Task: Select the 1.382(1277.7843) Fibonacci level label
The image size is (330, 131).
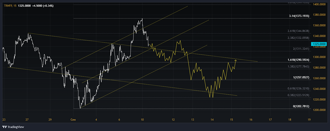Action: point(298,67)
